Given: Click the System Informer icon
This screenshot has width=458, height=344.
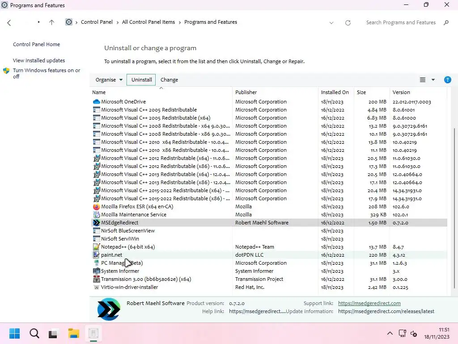Looking at the screenshot, I should click(x=96, y=271).
